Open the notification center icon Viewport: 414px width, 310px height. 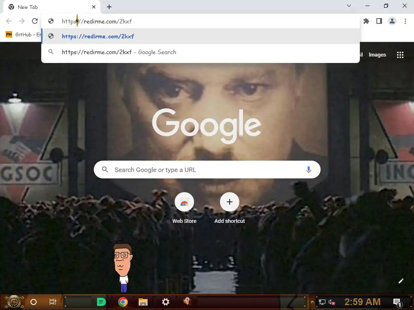[x=397, y=303]
